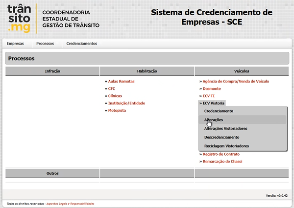Open the Credenciamentos menu
Image resolution: width=294 pixels, height=208 pixels.
pos(81,43)
